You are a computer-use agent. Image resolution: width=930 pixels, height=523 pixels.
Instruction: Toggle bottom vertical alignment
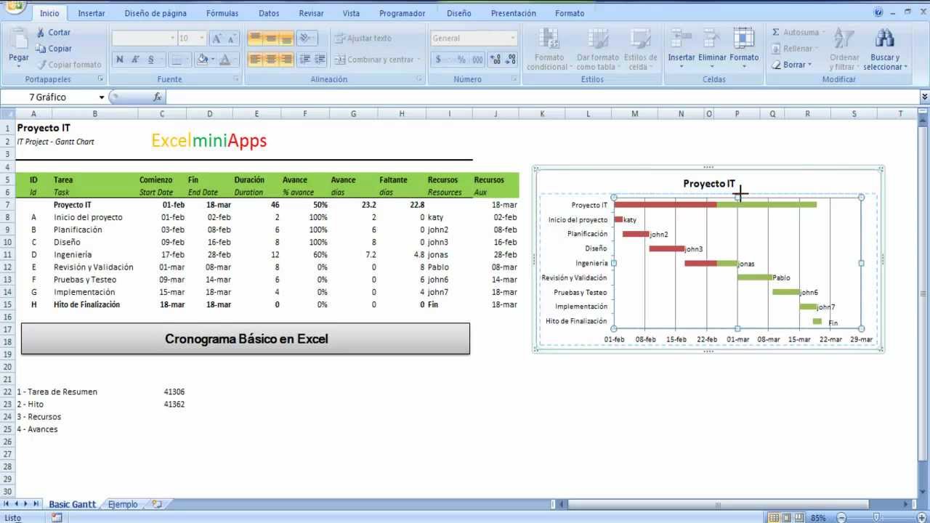click(286, 38)
